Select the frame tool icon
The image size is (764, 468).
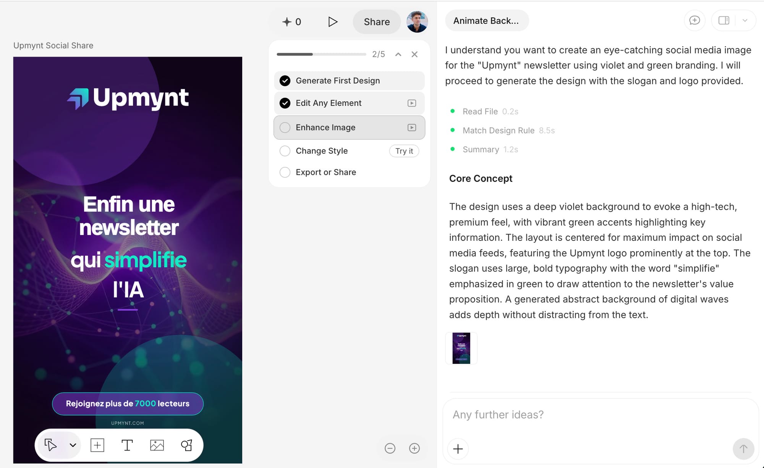97,445
